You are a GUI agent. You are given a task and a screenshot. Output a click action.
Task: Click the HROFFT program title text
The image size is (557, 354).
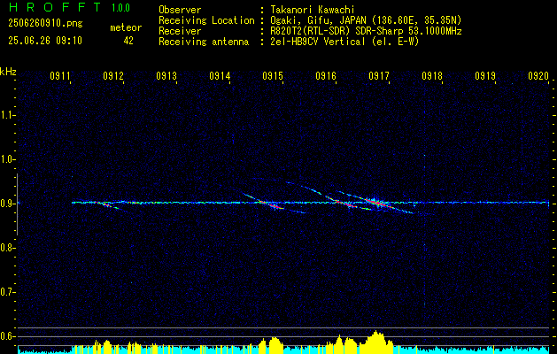pyautogui.click(x=55, y=7)
